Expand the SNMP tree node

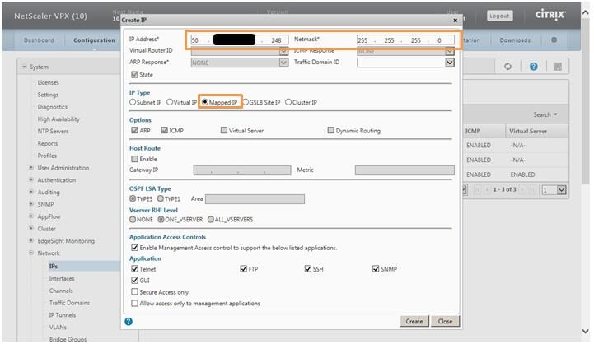(x=31, y=204)
